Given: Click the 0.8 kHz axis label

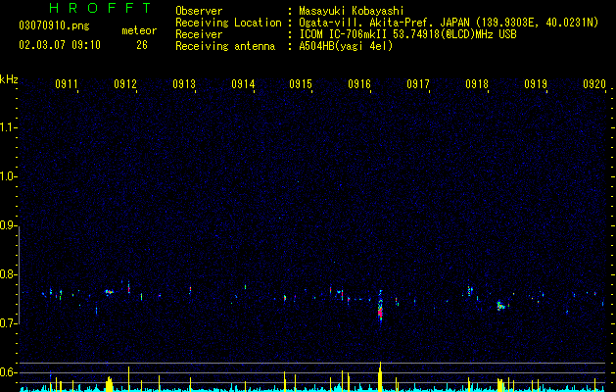Looking at the screenshot, I should pyautogui.click(x=8, y=274).
